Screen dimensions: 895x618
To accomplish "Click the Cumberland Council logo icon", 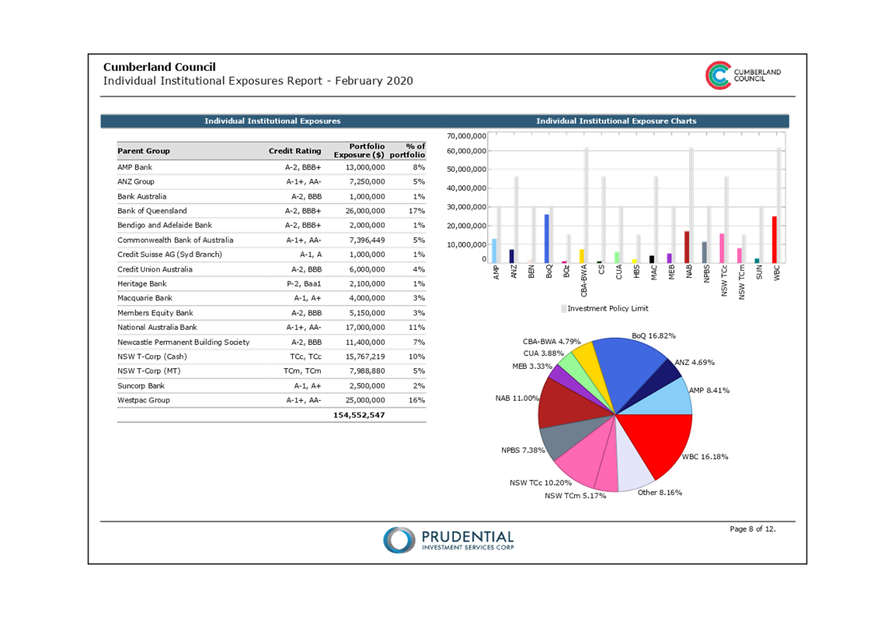I will pos(718,75).
